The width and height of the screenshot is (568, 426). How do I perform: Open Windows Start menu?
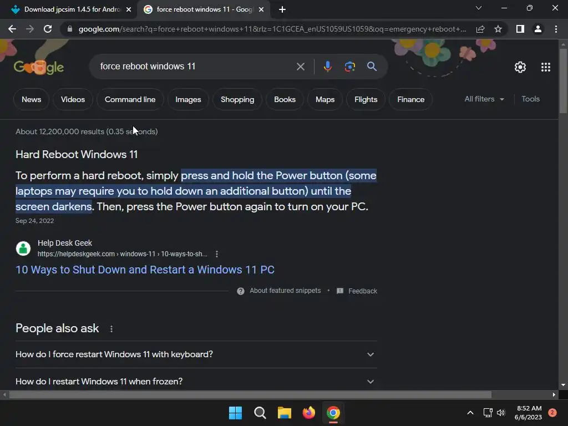coord(235,413)
